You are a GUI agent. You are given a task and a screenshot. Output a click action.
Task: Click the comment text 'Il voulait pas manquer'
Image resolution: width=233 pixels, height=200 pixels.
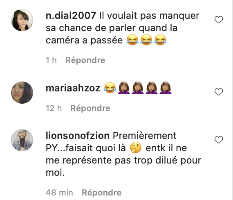pyautogui.click(x=149, y=16)
